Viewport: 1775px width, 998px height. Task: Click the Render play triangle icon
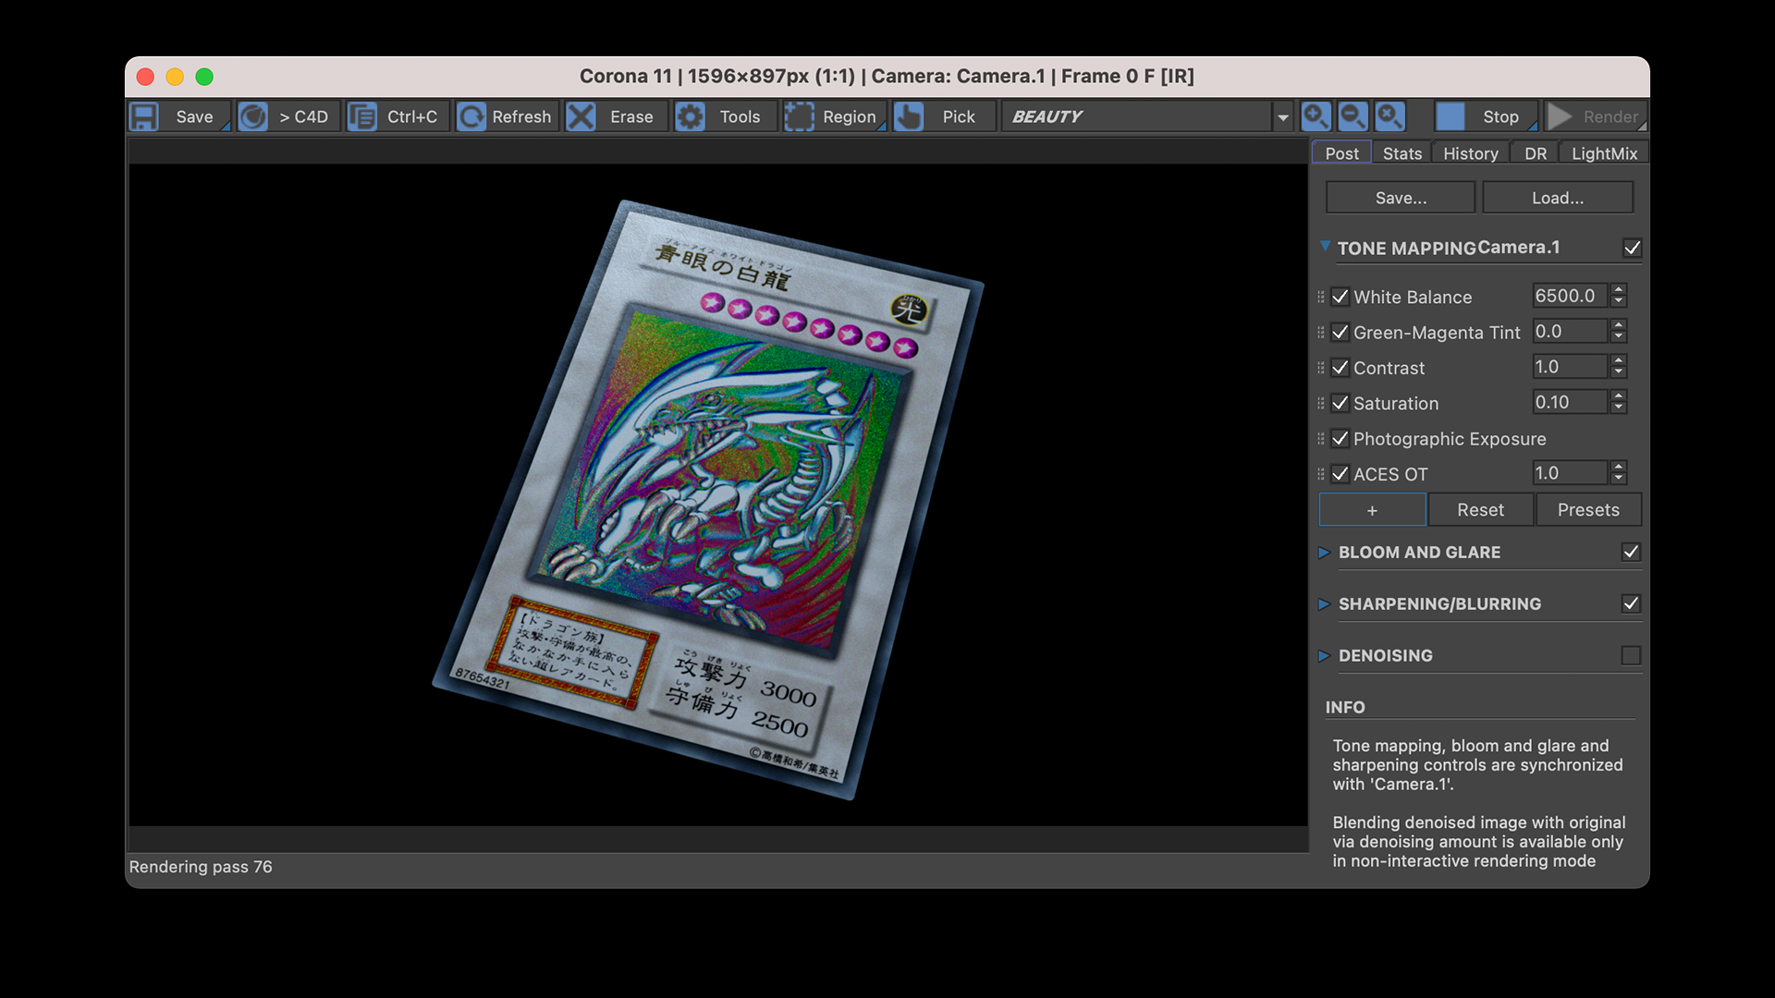[1560, 116]
